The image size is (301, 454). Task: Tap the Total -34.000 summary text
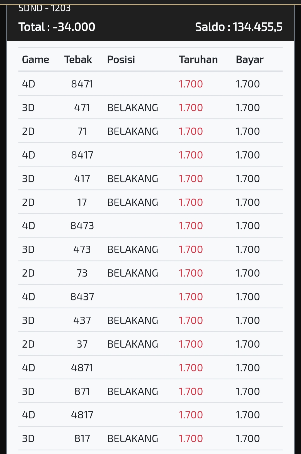(x=57, y=27)
